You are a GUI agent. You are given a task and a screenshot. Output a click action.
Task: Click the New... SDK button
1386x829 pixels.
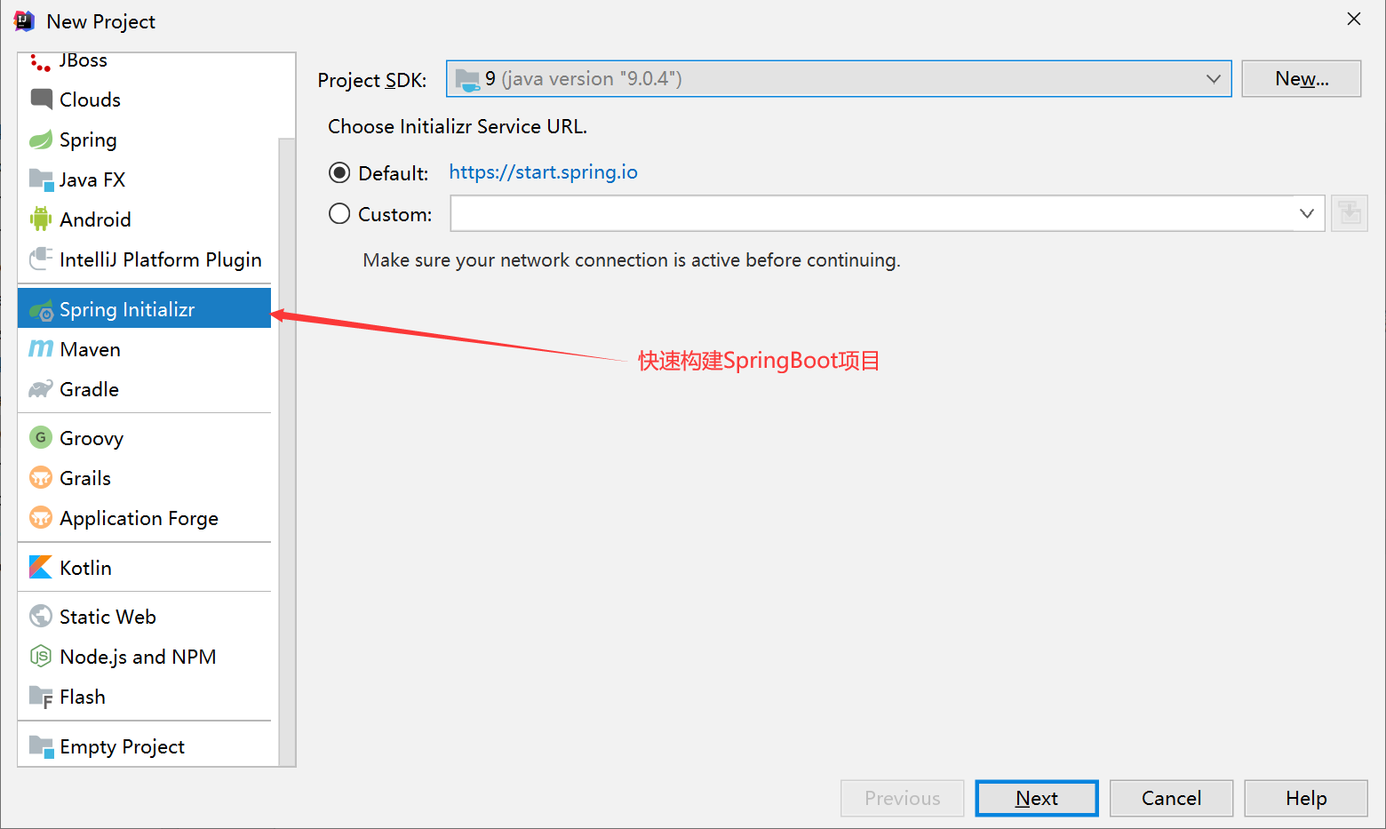pos(1301,78)
